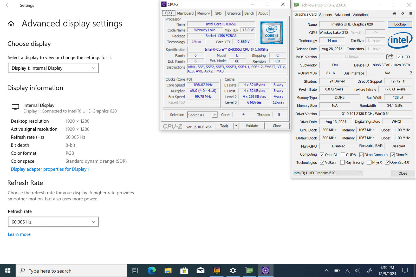Switch to the Sensors tab in GPU-Z
416x277 pixels.
click(x=325, y=15)
